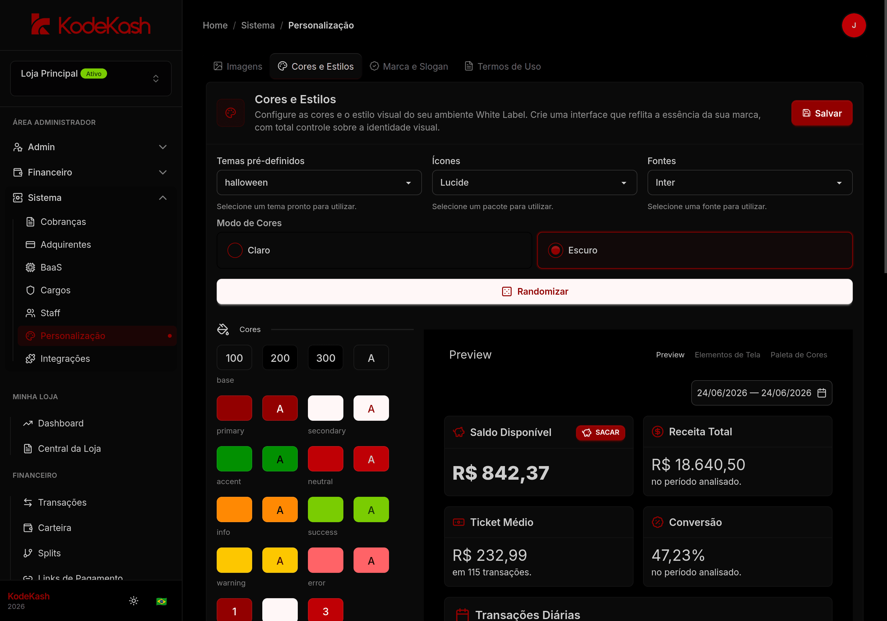Click the Randomizar button
The width and height of the screenshot is (887, 621).
coord(534,292)
